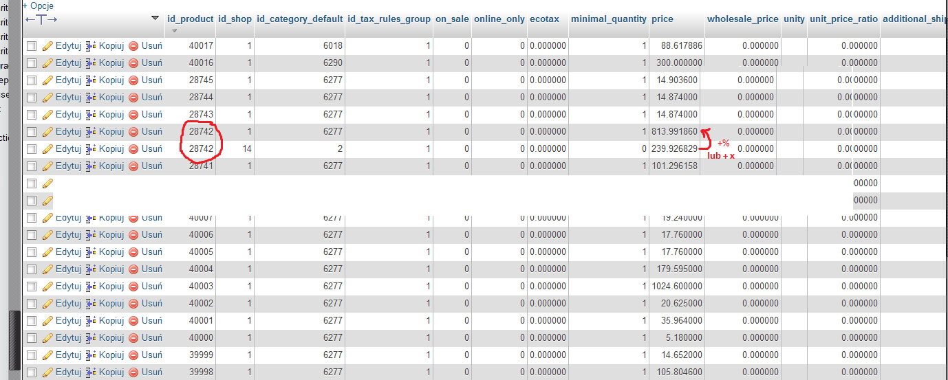Viewport: 948px width, 380px height.
Task: Sort by the price column header
Action: [662, 19]
